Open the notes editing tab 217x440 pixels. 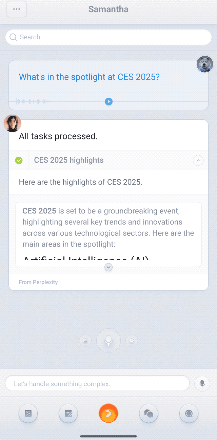(68, 414)
